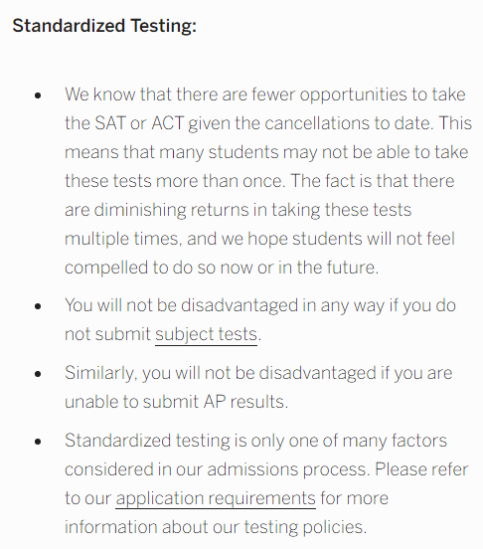This screenshot has height=549, width=483.
Task: Click the phrase 'AP results'
Action: tap(245, 402)
